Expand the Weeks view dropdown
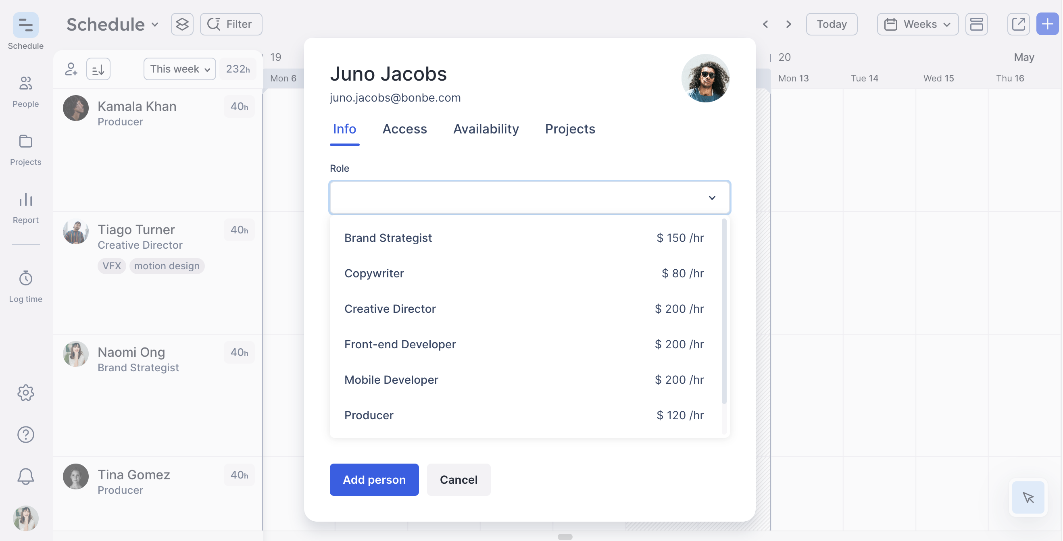 (x=917, y=24)
